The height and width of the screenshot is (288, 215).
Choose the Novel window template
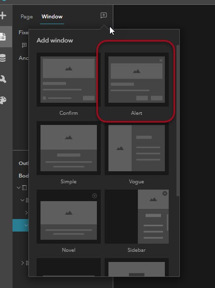pyautogui.click(x=68, y=217)
